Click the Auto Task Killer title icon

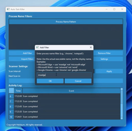coord(8,9)
